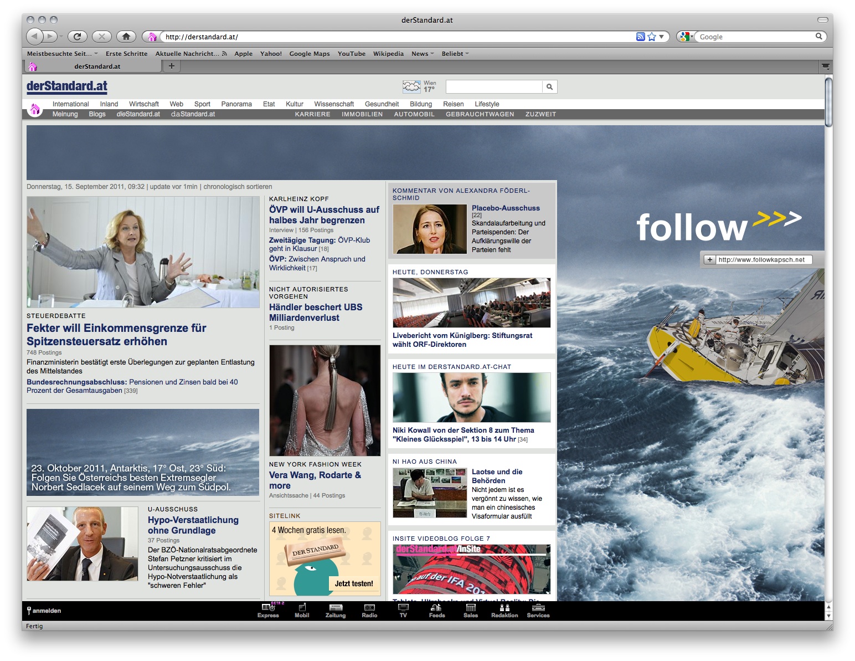The width and height of the screenshot is (855, 661).
Task: Open the Wissenschaft section
Action: 334,104
